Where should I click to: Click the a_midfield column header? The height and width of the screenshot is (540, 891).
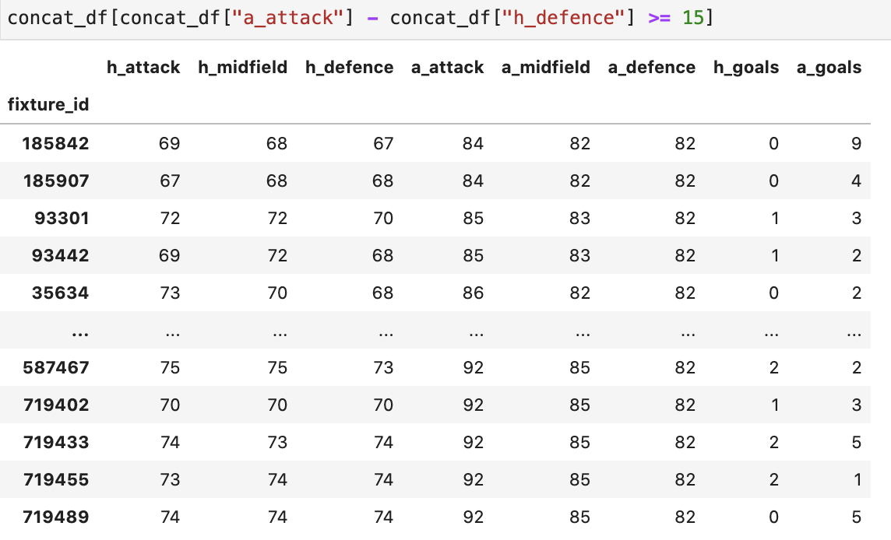coord(546,68)
